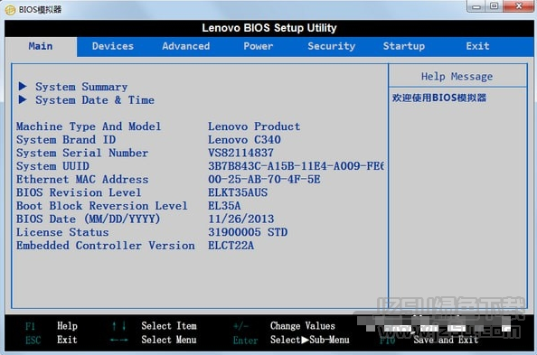Select the BIOS Revision Level label
The height and width of the screenshot is (355, 537).
point(79,192)
